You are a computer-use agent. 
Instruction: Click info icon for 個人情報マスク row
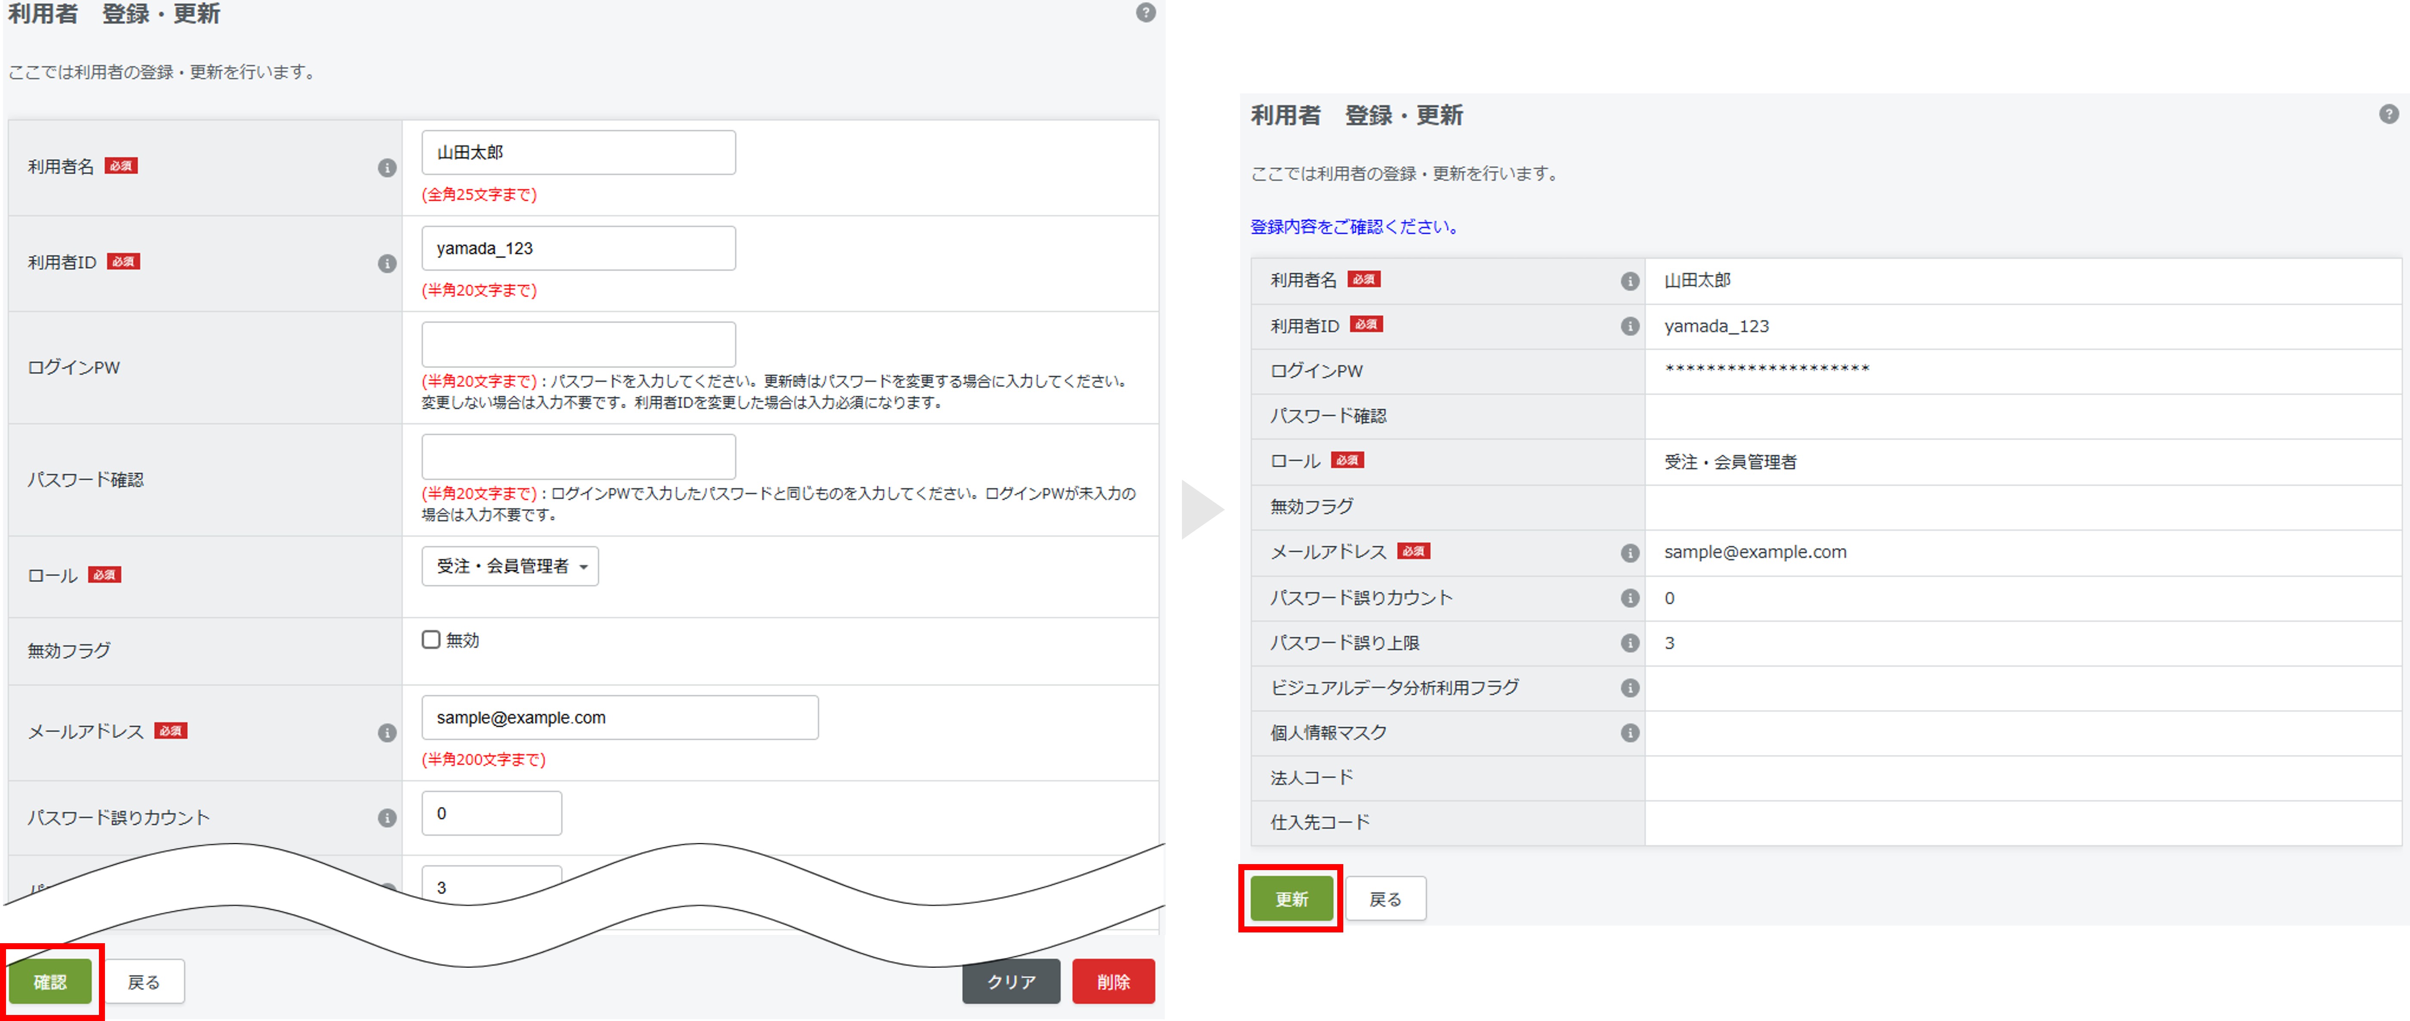pyautogui.click(x=1630, y=733)
